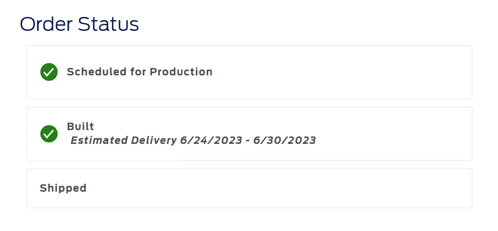This screenshot has width=498, height=231.
Task: Click the word Order in the heading
Action: (46, 24)
